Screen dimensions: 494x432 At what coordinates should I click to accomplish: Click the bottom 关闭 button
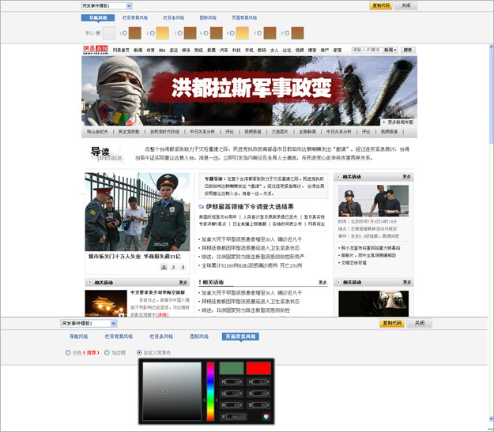(x=420, y=323)
